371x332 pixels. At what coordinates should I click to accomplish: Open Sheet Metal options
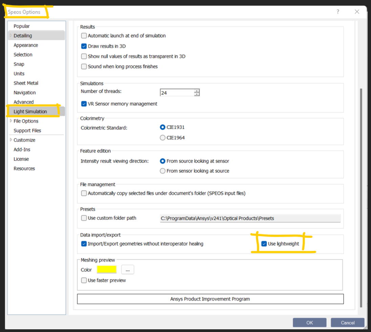click(26, 83)
